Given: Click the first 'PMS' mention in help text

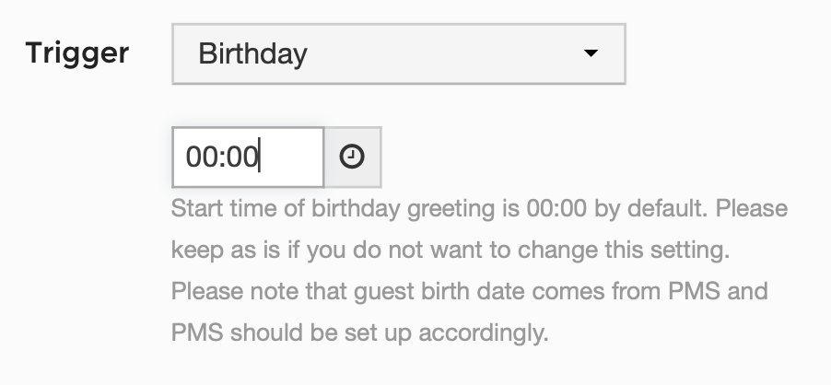Looking at the screenshot, I should 695,291.
